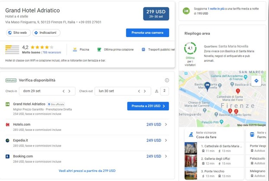This screenshot has width=269, height=181.
Task: Click the guests person icon
Action: click(157, 91)
